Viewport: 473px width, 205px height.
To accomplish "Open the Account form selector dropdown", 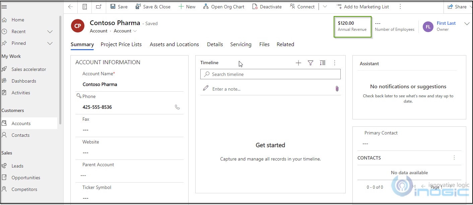I will pos(125,31).
